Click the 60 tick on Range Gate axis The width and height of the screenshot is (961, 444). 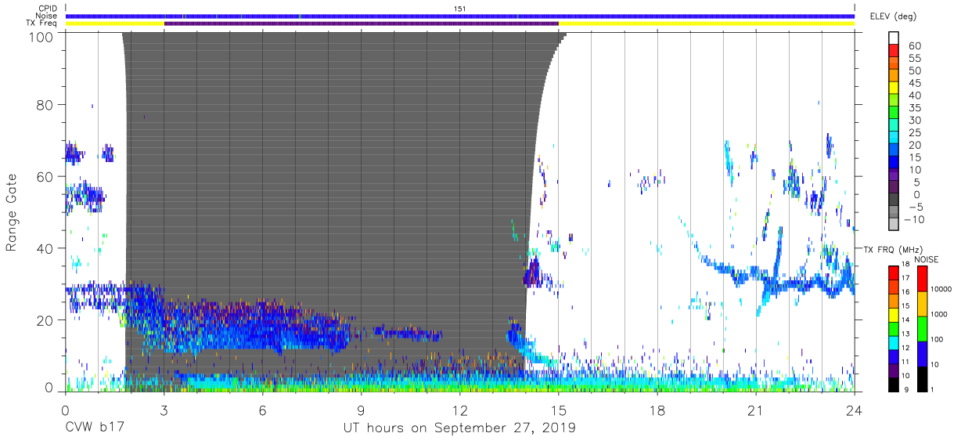tap(45, 176)
